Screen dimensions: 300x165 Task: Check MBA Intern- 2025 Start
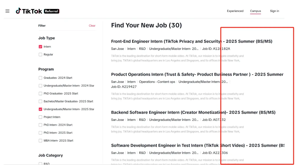coord(40,140)
